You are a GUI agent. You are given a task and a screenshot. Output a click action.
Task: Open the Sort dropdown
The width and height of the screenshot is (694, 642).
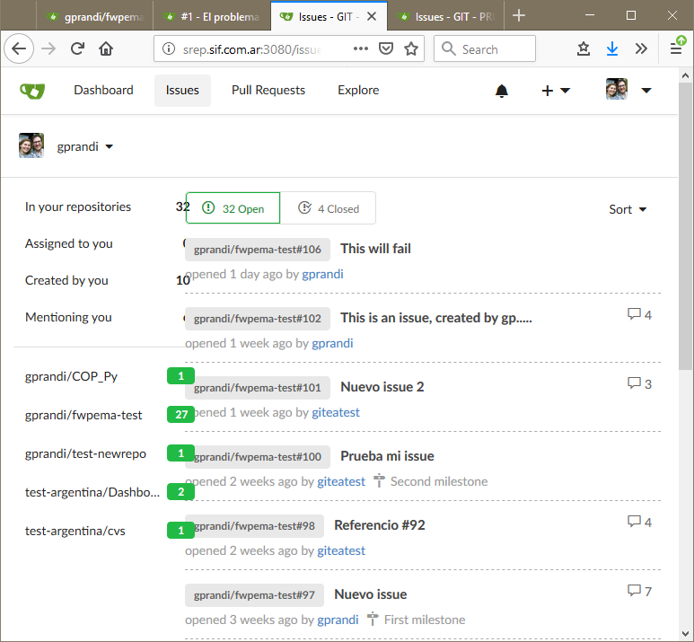coord(628,209)
